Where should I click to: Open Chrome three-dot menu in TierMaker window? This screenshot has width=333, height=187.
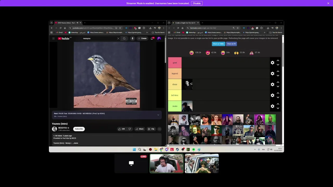tap(281, 28)
